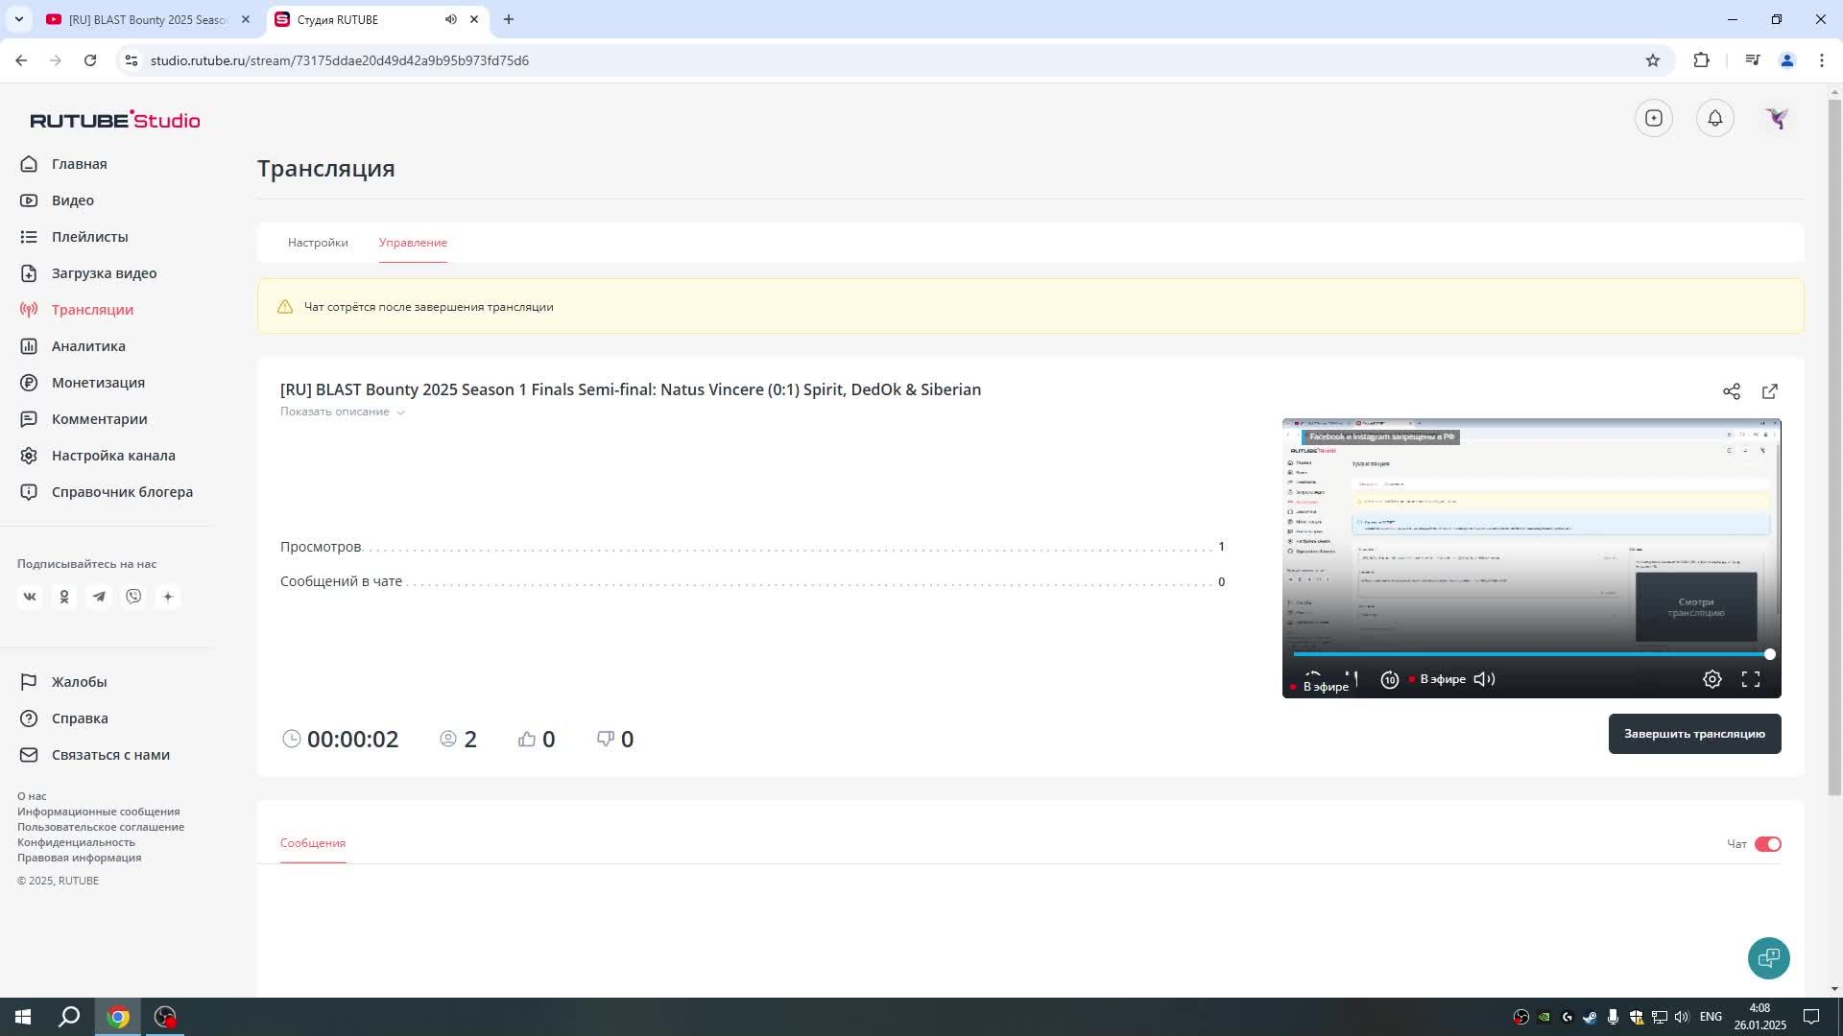The height and width of the screenshot is (1036, 1843).
Task: Open the Конфиденциальность link
Action: [x=76, y=842]
